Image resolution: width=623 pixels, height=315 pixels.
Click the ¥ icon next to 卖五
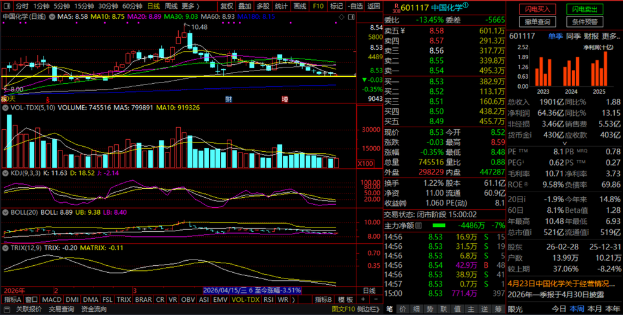coord(403,31)
